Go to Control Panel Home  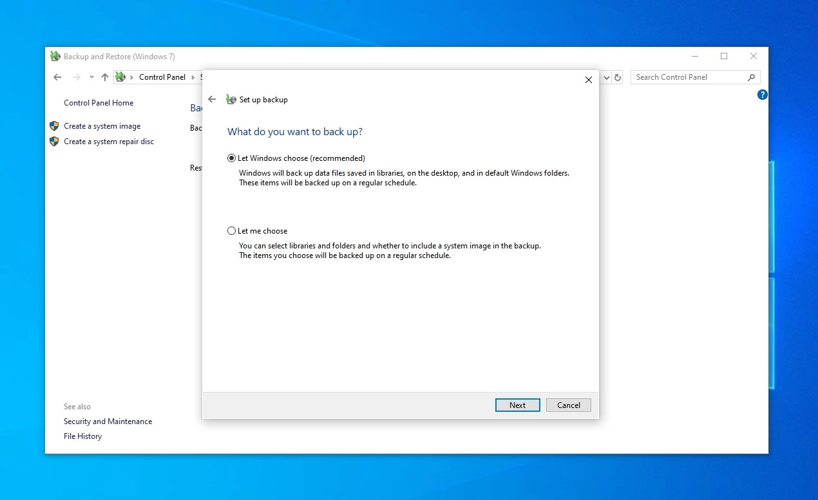pos(99,103)
